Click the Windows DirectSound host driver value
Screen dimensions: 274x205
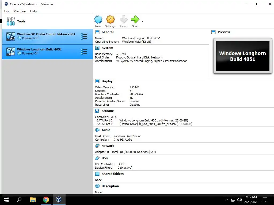point(127,136)
